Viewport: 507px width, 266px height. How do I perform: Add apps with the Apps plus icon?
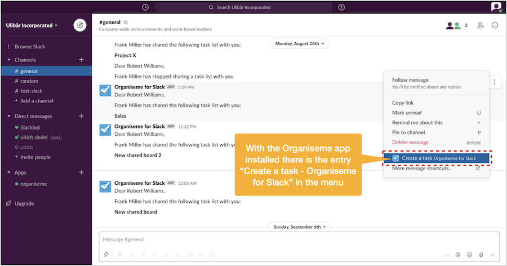click(x=81, y=172)
